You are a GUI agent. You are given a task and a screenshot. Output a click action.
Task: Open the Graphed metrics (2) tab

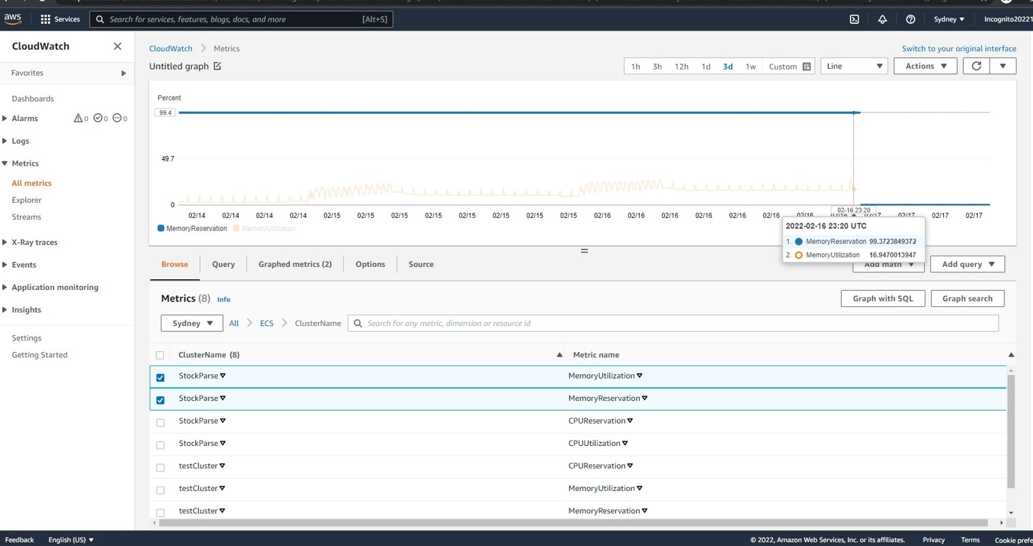tap(295, 264)
